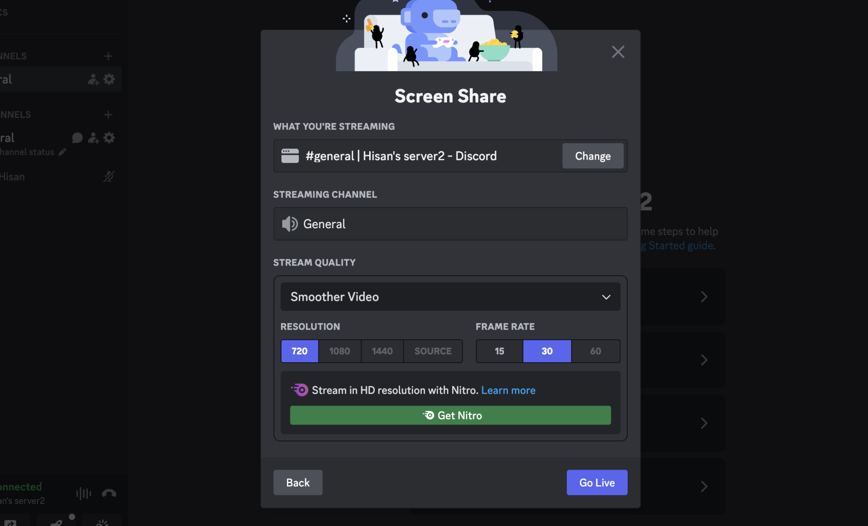Unmute Hisan's microphone
868x526 pixels.
pyautogui.click(x=108, y=176)
